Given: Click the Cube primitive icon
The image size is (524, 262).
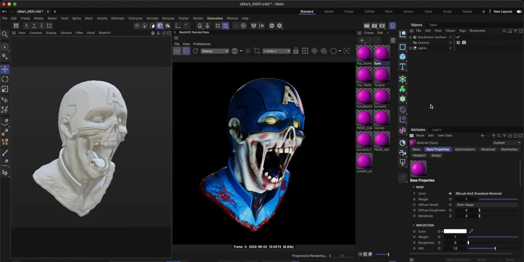Looking at the screenshot, I should pyautogui.click(x=403, y=57).
